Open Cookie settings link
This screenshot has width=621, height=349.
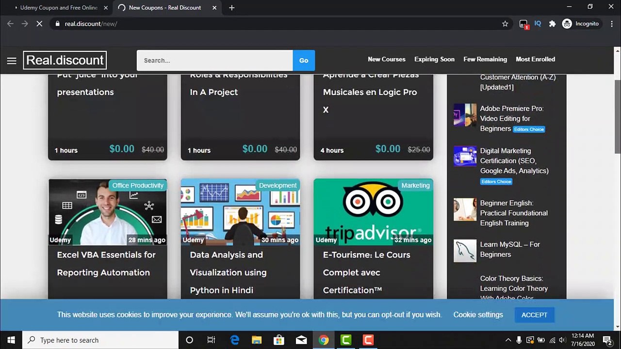pos(478,315)
